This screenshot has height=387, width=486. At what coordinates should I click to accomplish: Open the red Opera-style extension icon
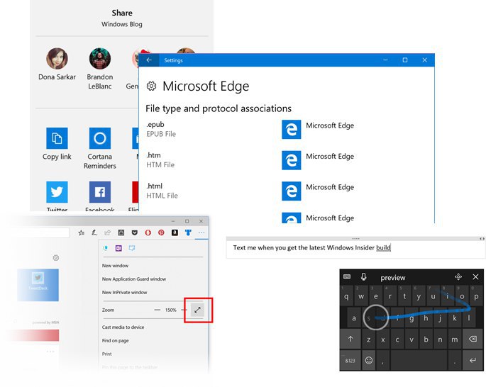pyautogui.click(x=148, y=232)
